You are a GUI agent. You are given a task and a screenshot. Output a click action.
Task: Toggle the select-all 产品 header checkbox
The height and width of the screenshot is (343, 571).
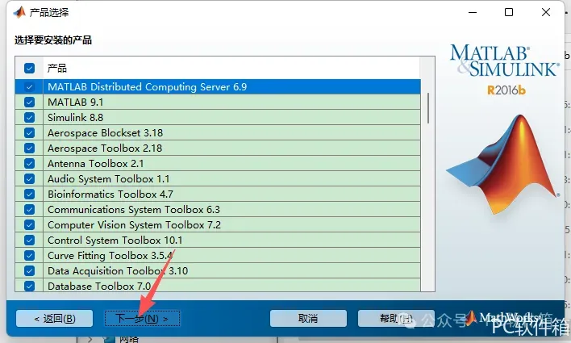tap(30, 68)
